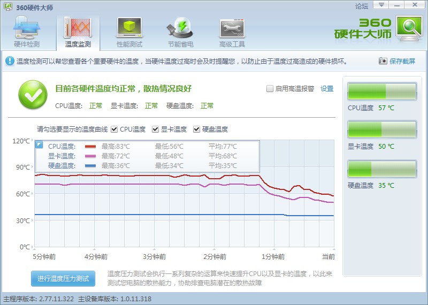Switch to the 温度监测 tab
Screen dimensions: 428x305
click(x=78, y=32)
